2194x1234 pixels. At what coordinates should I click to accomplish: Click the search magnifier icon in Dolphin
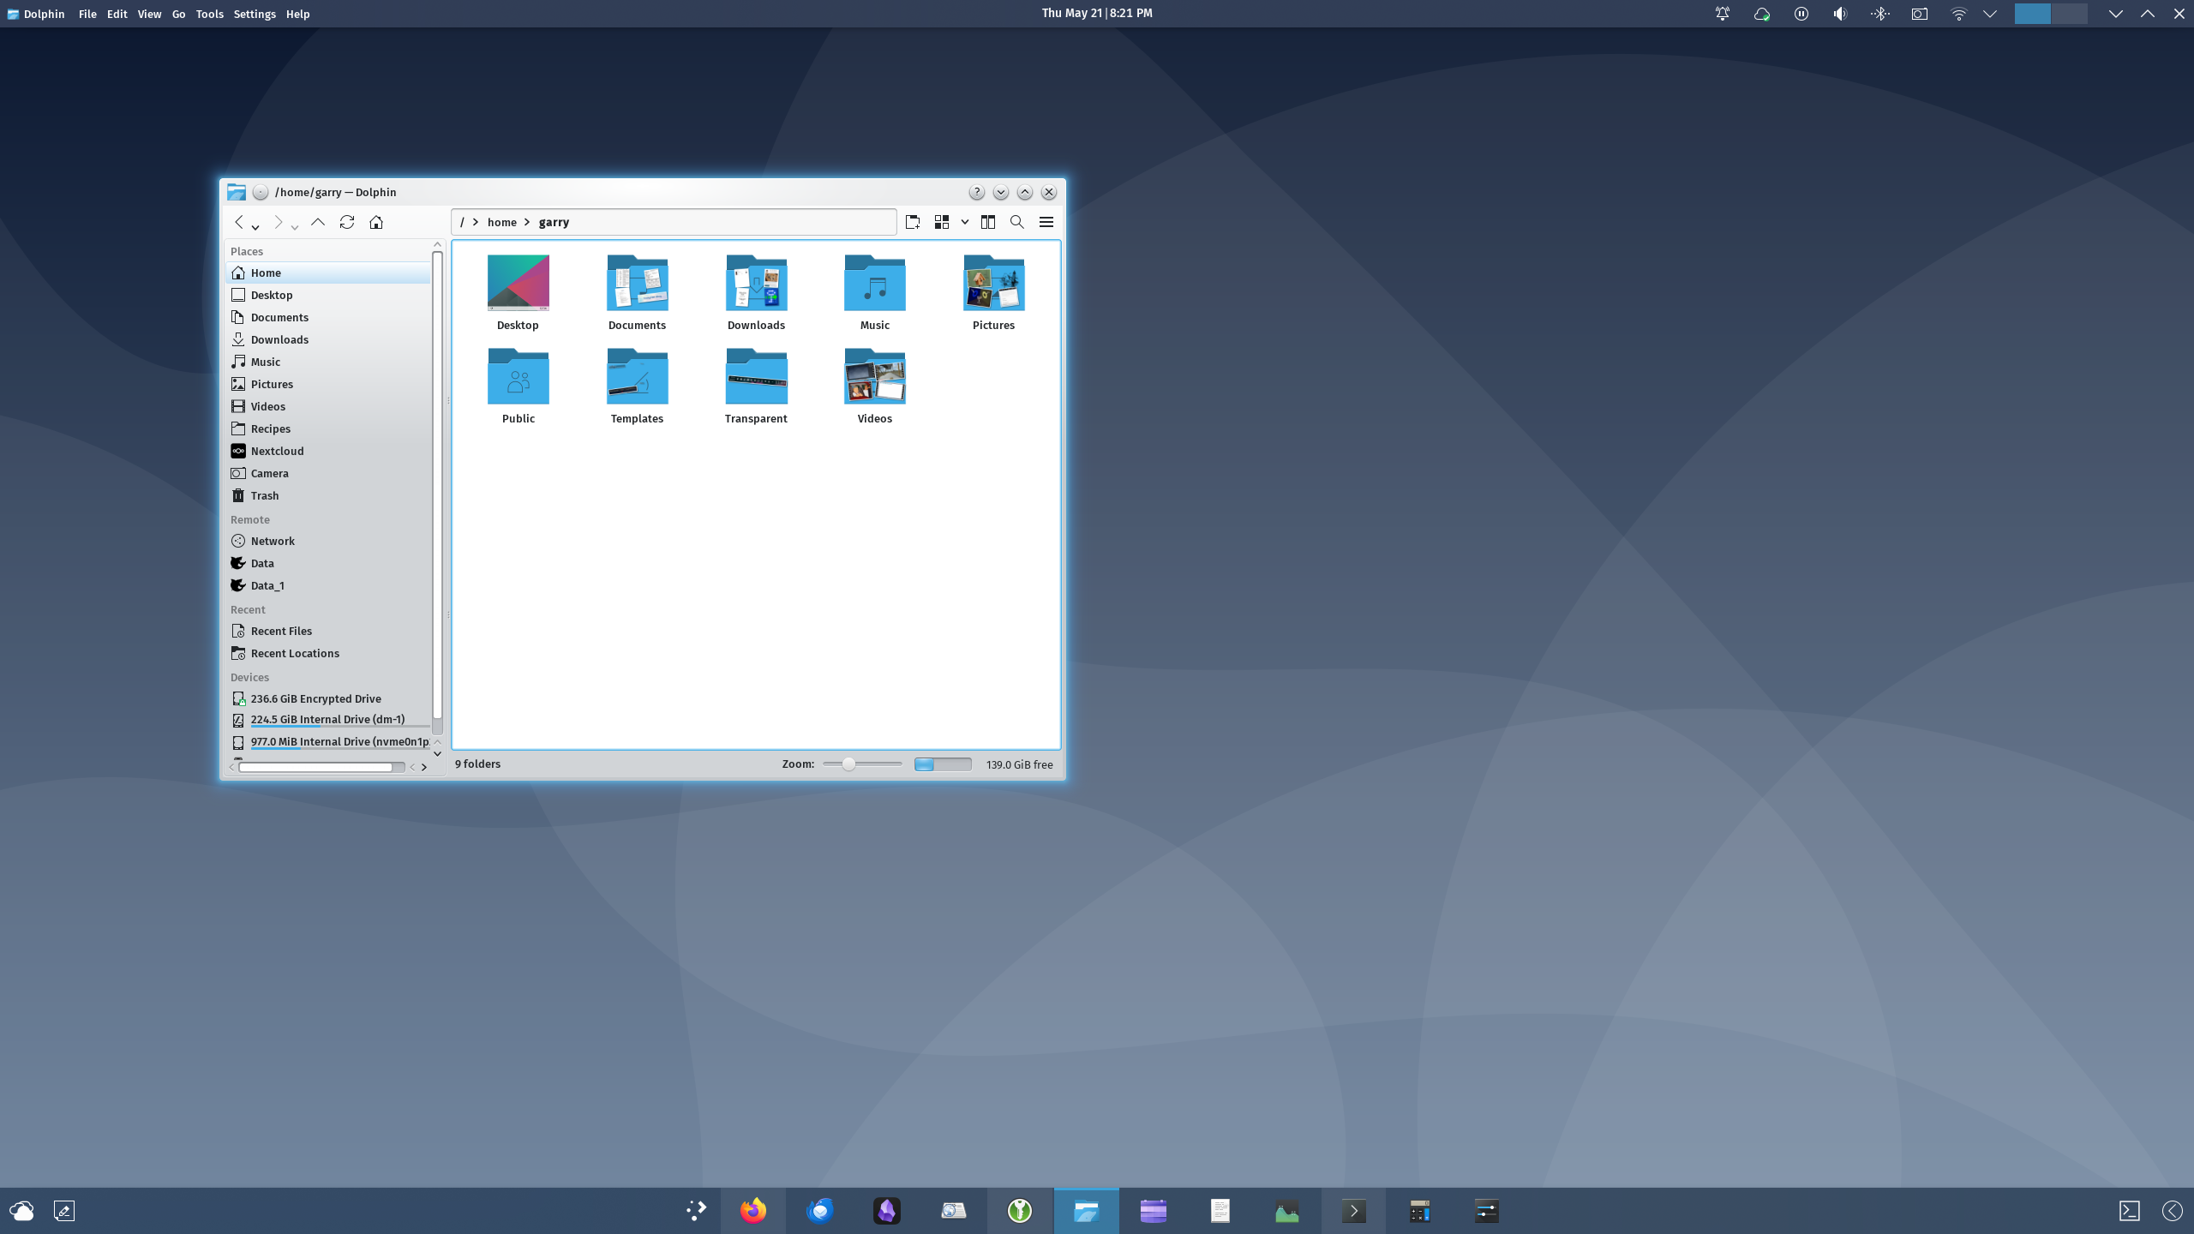pyautogui.click(x=1017, y=222)
